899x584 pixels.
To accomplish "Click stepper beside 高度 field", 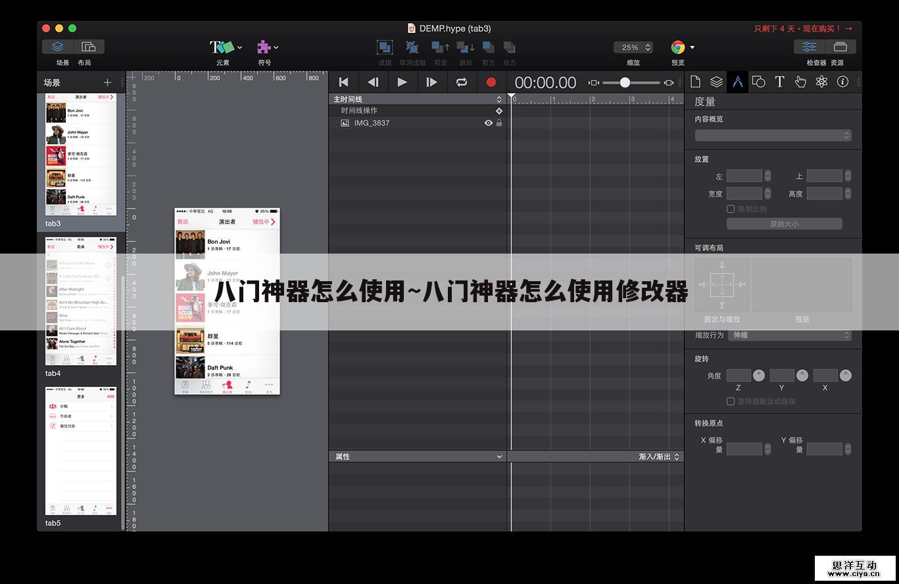I will (848, 194).
